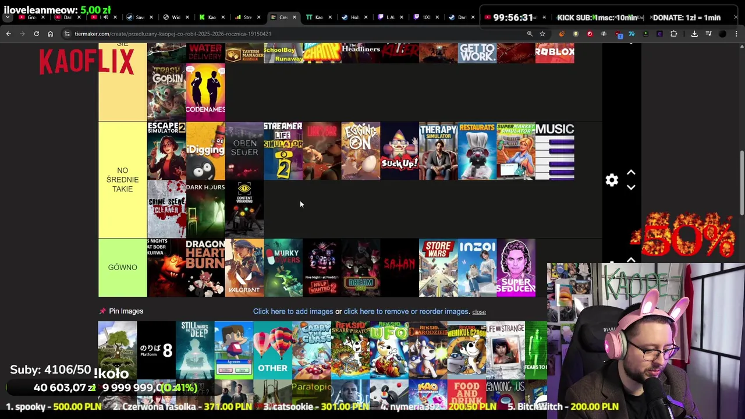Pick the Egging On thumbnail

[361, 151]
